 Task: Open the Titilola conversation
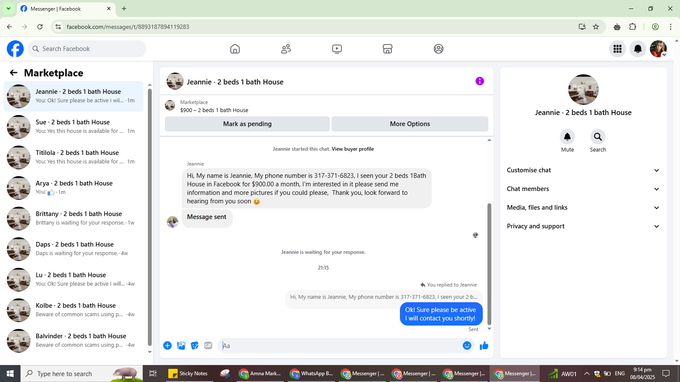73,157
